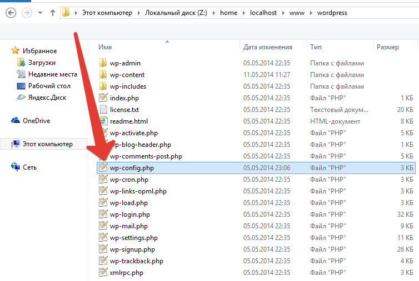Expand the chevron after Локальный диск (Z:)
Image resolution: width=419 pixels, height=281 pixels.
(214, 13)
